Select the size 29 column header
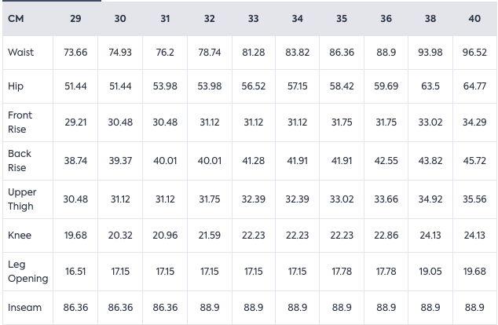The height and width of the screenshot is (325, 498). point(75,19)
